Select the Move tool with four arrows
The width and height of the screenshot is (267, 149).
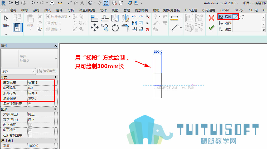[x=95, y=27]
